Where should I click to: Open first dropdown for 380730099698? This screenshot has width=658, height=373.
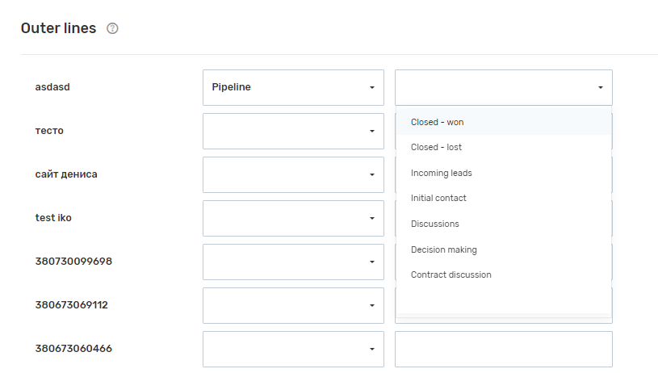point(293,262)
